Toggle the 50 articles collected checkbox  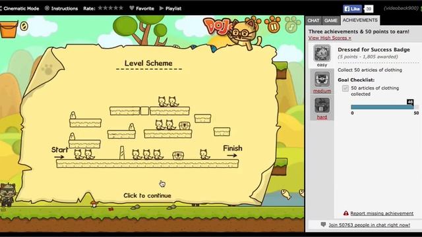(x=346, y=88)
